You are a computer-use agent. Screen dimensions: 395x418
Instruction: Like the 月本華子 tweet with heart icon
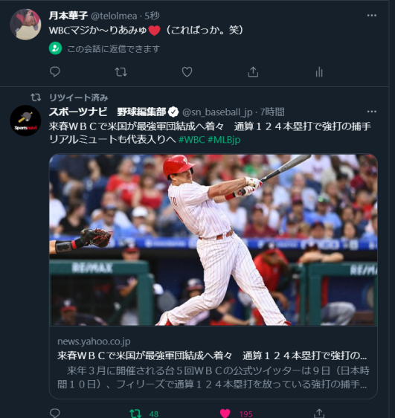(x=187, y=72)
